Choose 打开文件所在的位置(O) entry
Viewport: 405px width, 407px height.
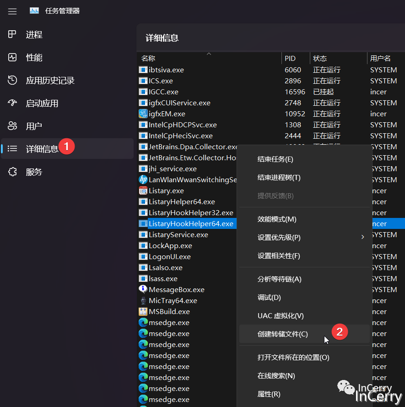pos(304,358)
